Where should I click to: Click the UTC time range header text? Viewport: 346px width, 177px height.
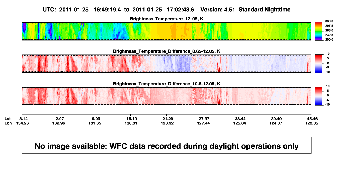[118, 10]
